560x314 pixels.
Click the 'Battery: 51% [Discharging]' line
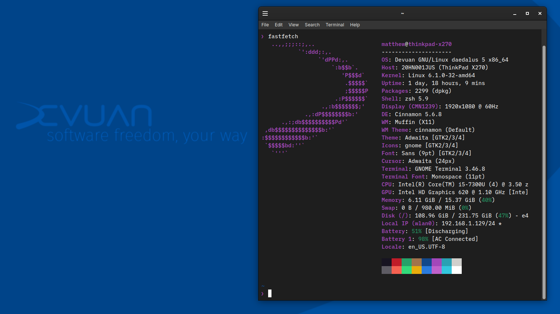pos(425,231)
